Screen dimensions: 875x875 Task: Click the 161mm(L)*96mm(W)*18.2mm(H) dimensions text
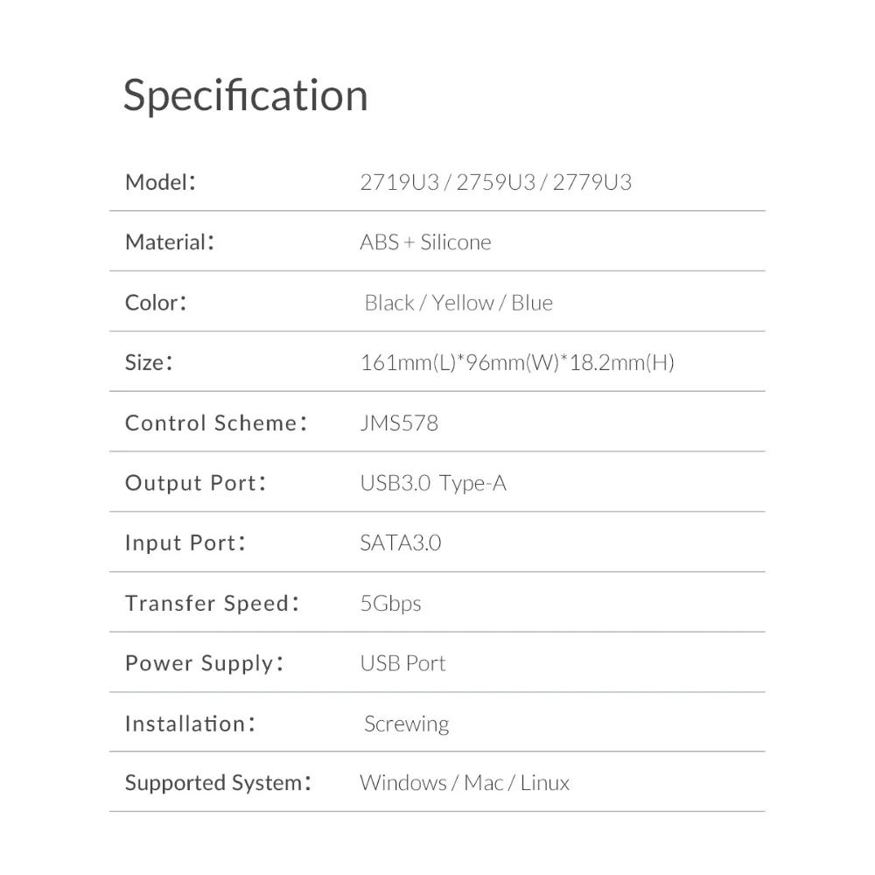point(517,362)
